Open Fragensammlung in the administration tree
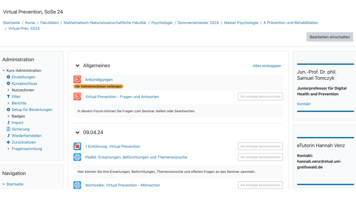This screenshot has width=356, height=200. 27,149
